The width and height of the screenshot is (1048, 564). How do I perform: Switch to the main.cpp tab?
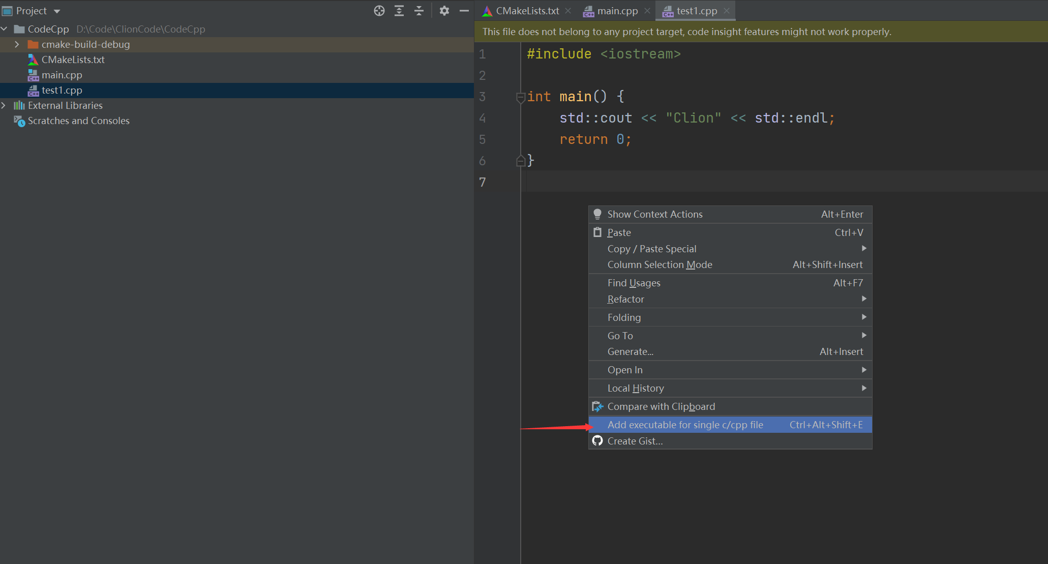(x=617, y=11)
